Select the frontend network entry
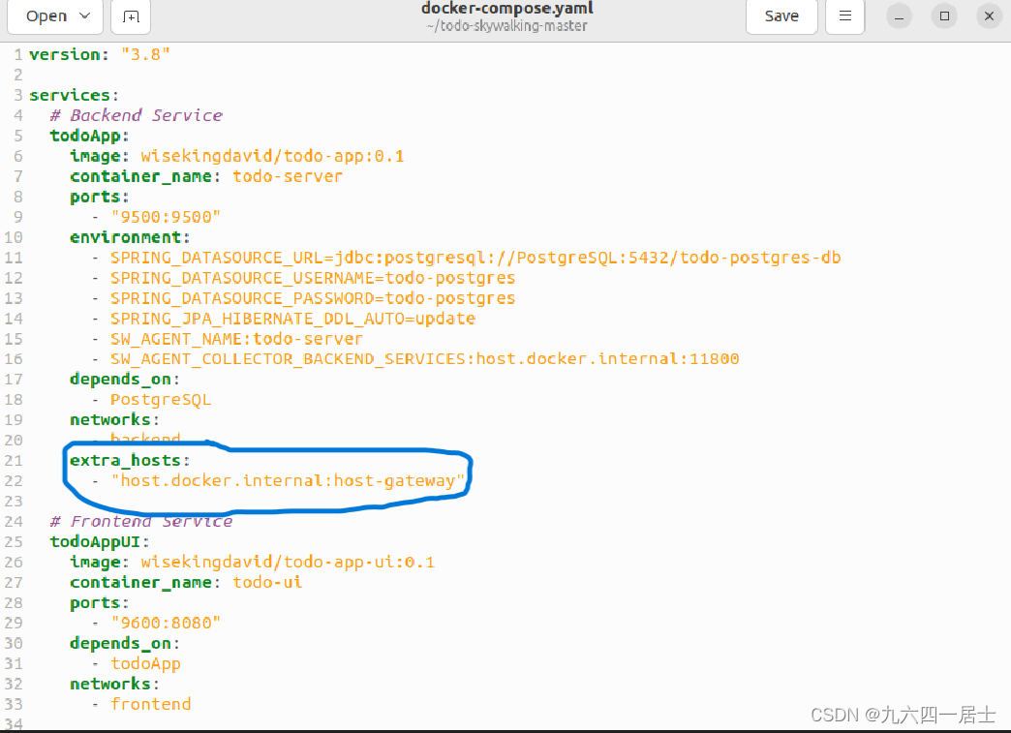This screenshot has height=733, width=1011. pyautogui.click(x=151, y=704)
